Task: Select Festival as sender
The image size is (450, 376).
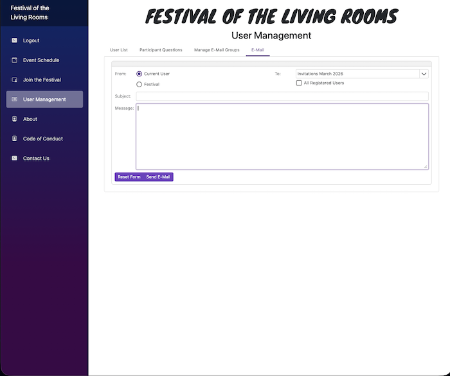Action: [139, 85]
